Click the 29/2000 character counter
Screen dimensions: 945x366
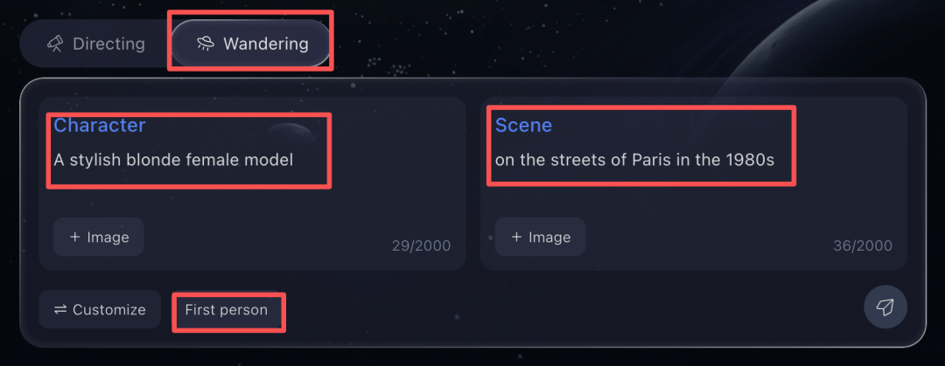coord(421,245)
